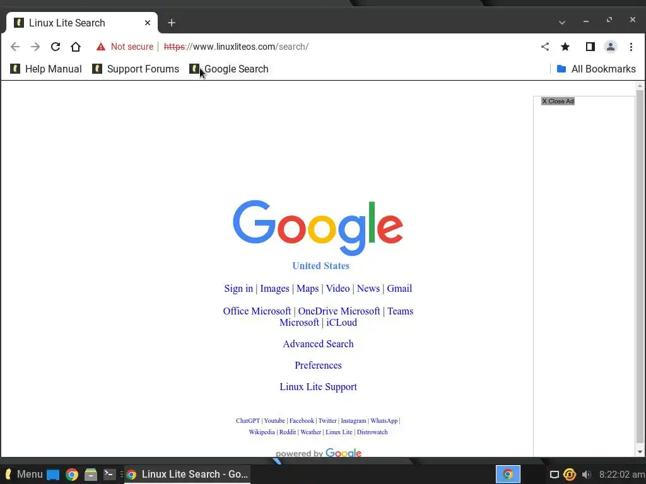
Task: Open the All Bookmarks folder
Action: [x=596, y=69]
